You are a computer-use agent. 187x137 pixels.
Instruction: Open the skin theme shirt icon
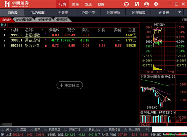click(127, 4)
